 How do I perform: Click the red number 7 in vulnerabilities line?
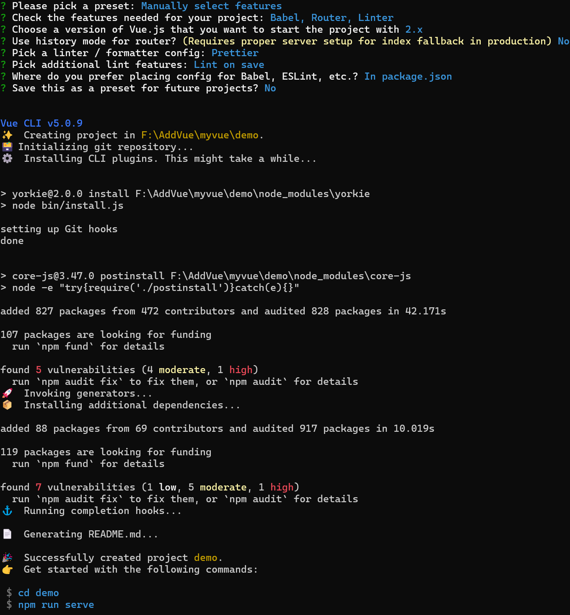[39, 487]
